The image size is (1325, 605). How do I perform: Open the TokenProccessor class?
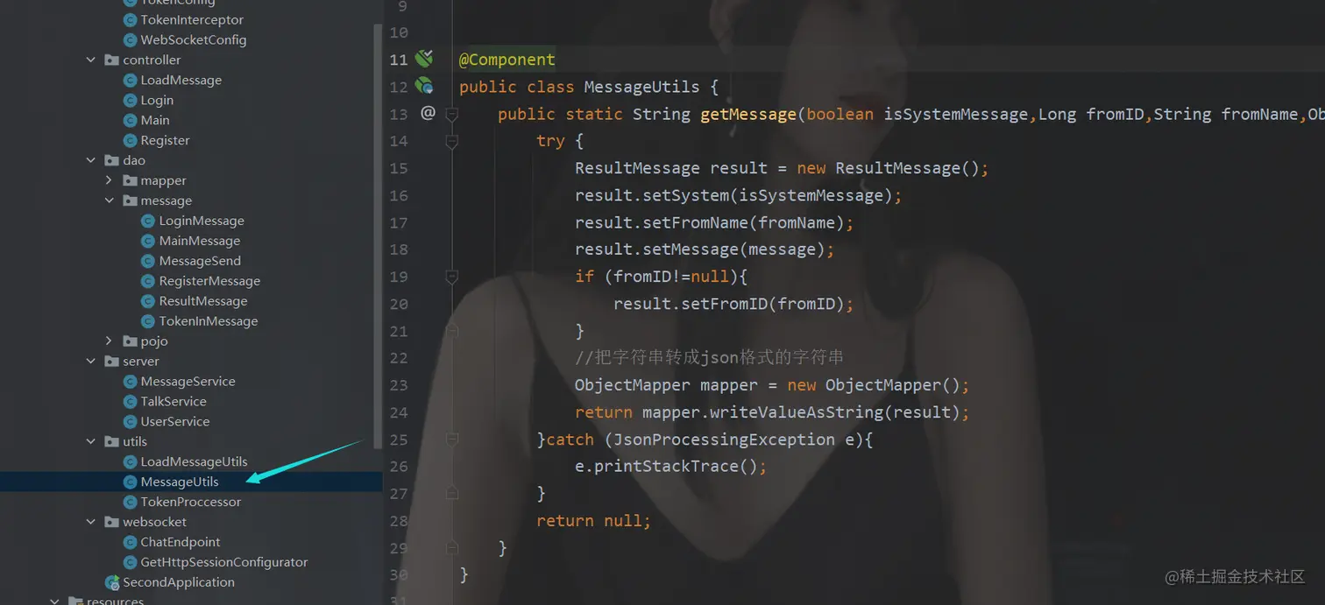(191, 502)
